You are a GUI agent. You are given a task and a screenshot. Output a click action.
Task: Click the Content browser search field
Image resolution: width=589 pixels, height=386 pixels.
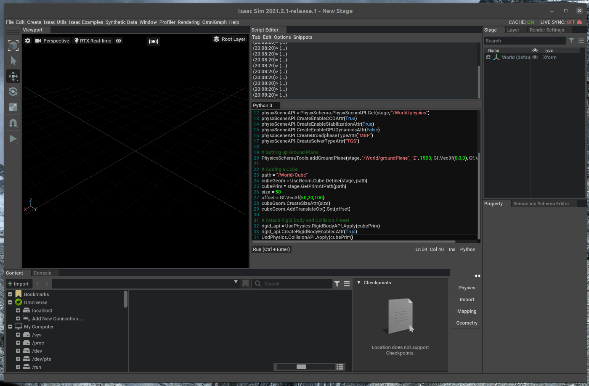tap(293, 284)
